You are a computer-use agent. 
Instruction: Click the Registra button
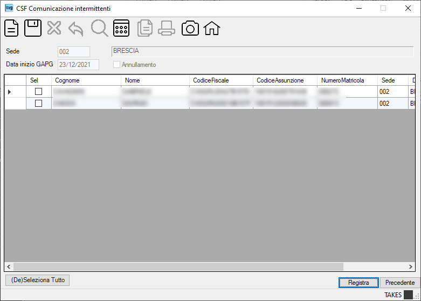358,283
